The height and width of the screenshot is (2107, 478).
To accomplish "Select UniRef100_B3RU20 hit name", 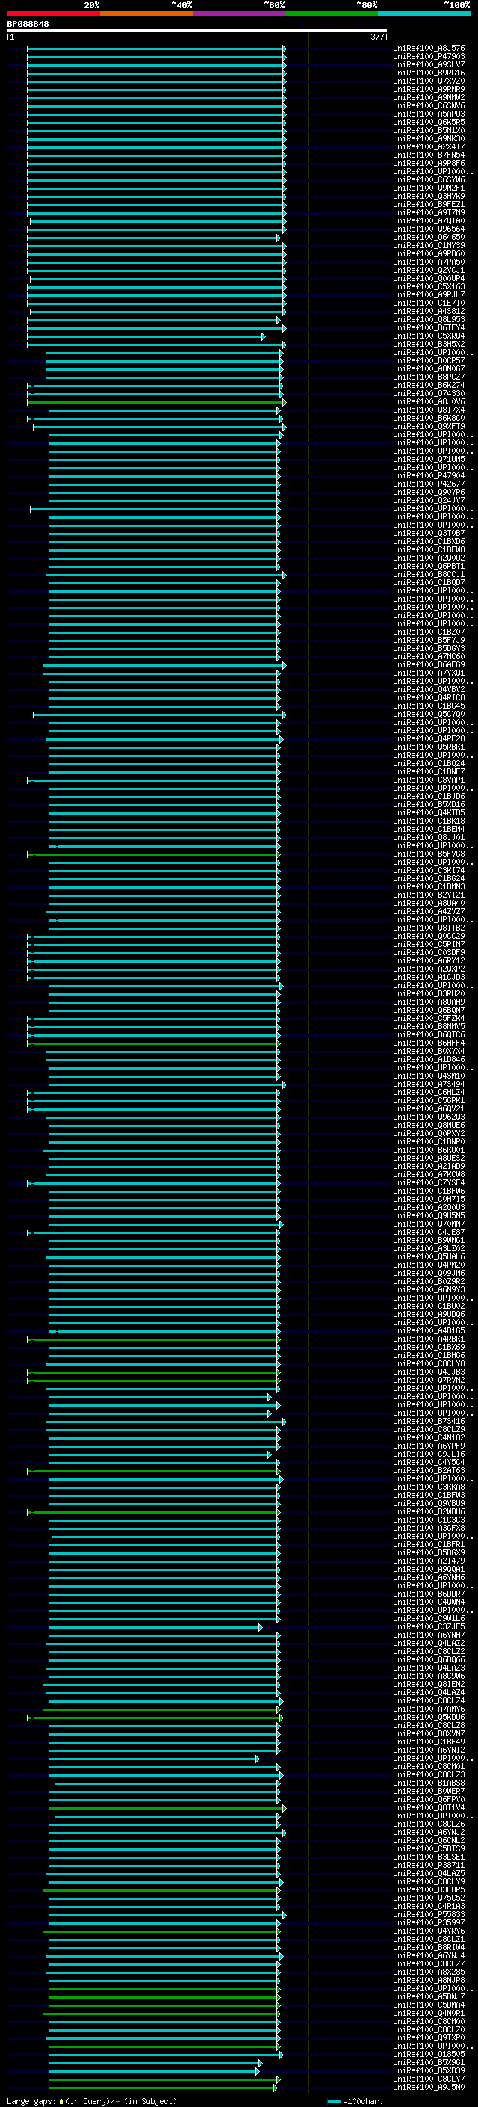I will coord(429,994).
